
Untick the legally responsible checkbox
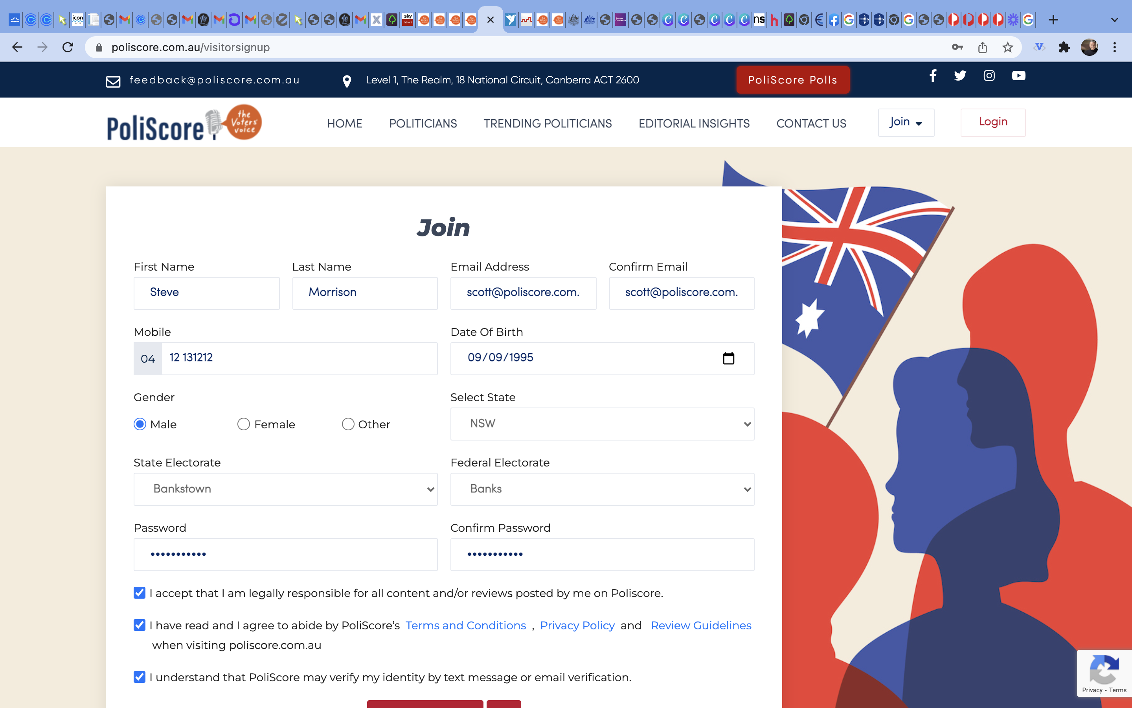click(140, 593)
